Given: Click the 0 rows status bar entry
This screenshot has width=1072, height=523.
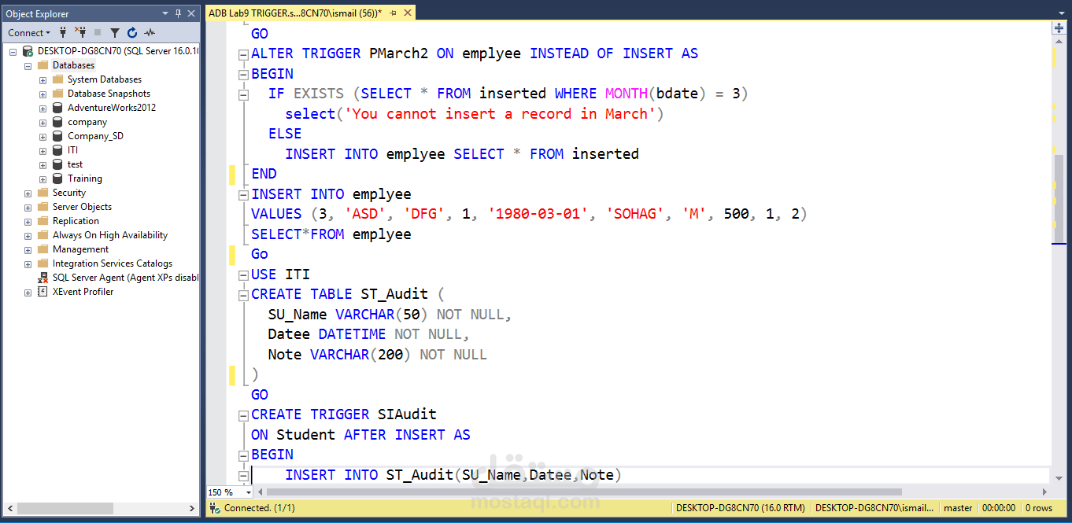Looking at the screenshot, I should tap(1039, 508).
